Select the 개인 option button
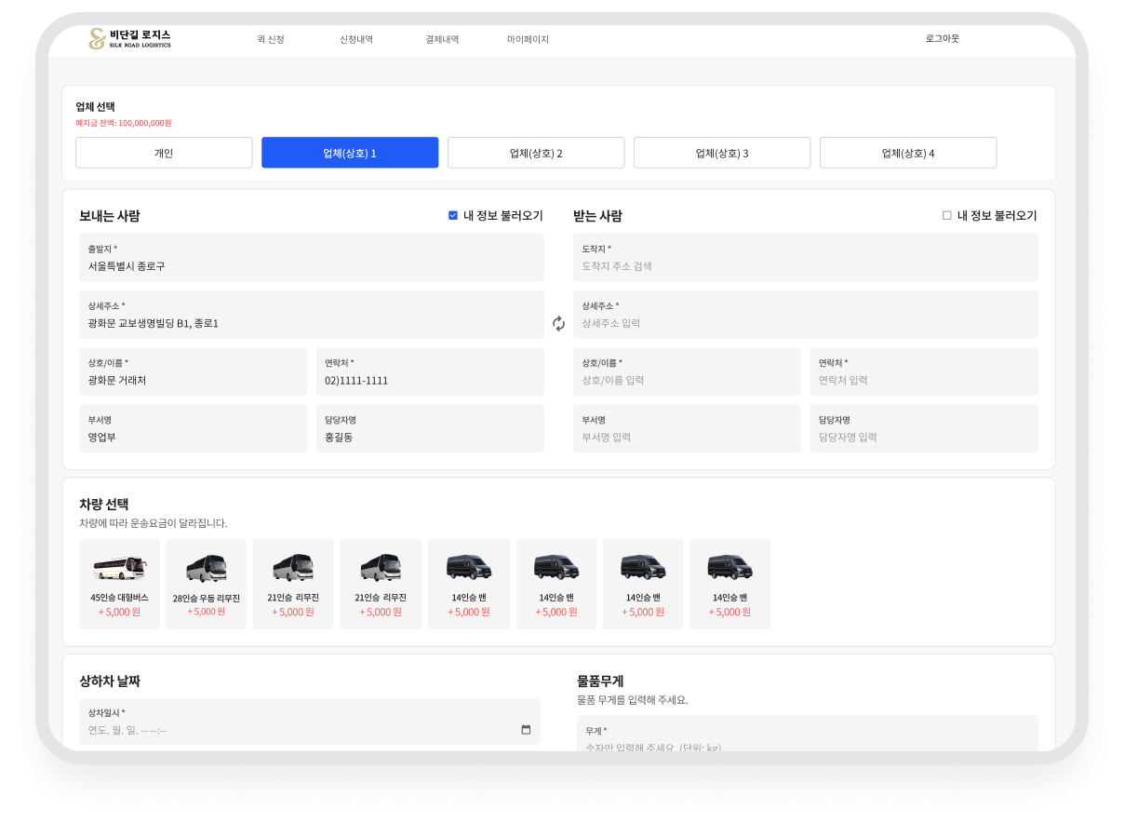 point(164,153)
